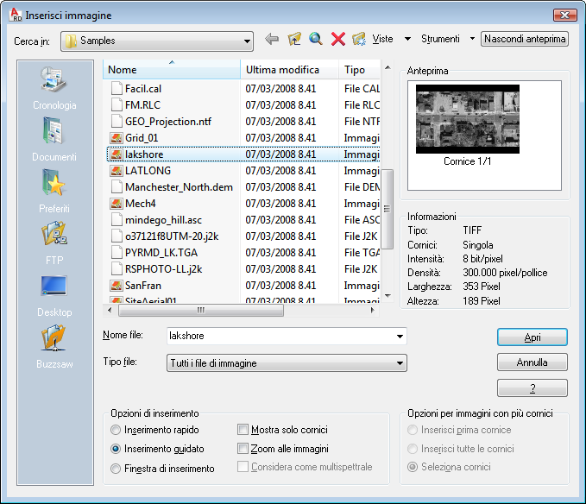The width and height of the screenshot is (586, 504).
Task: Click file list scroll down arrow
Action: coord(388,296)
